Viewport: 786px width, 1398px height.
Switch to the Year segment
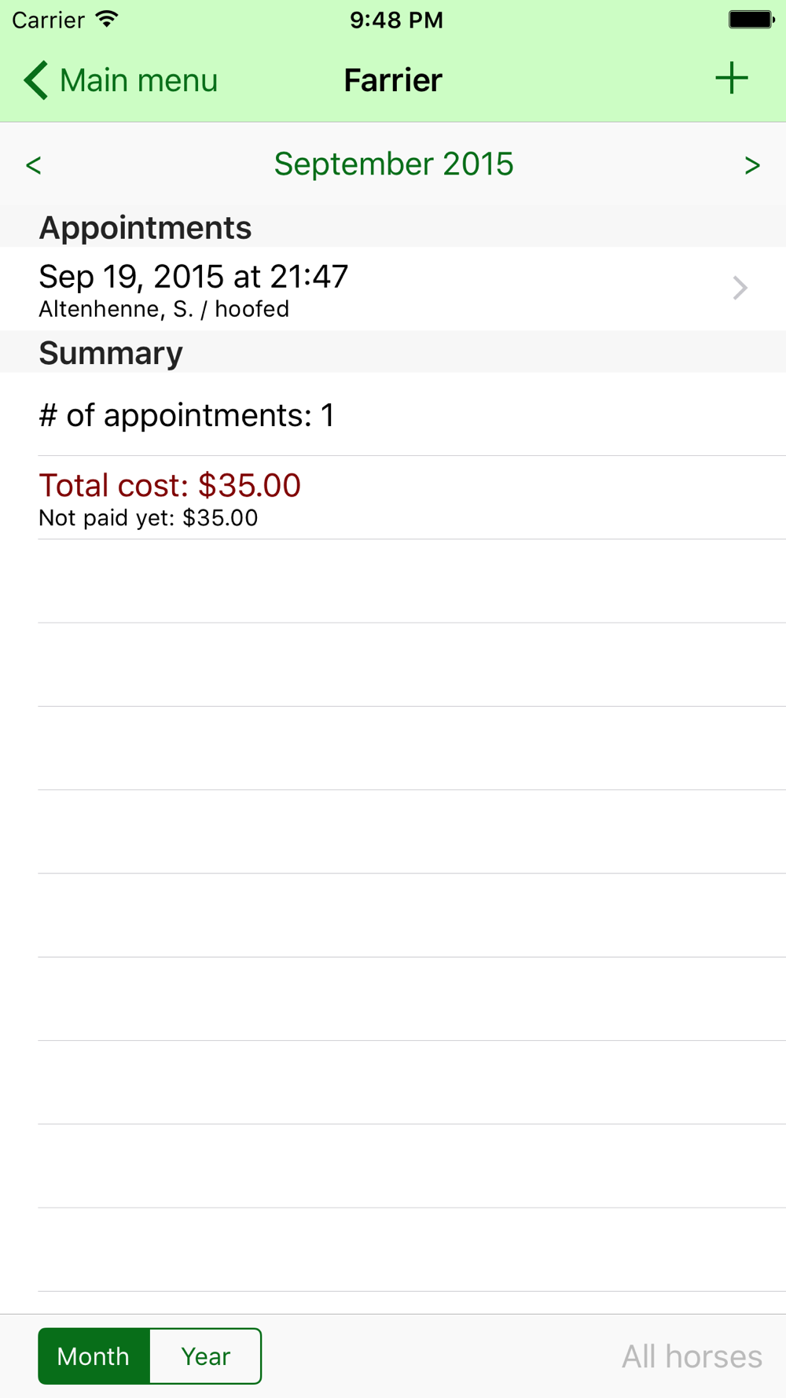click(205, 1356)
